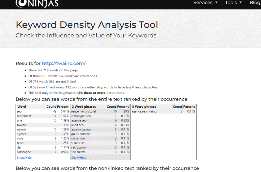
Task: Select the phrase 'un service'
Action: coord(78,138)
